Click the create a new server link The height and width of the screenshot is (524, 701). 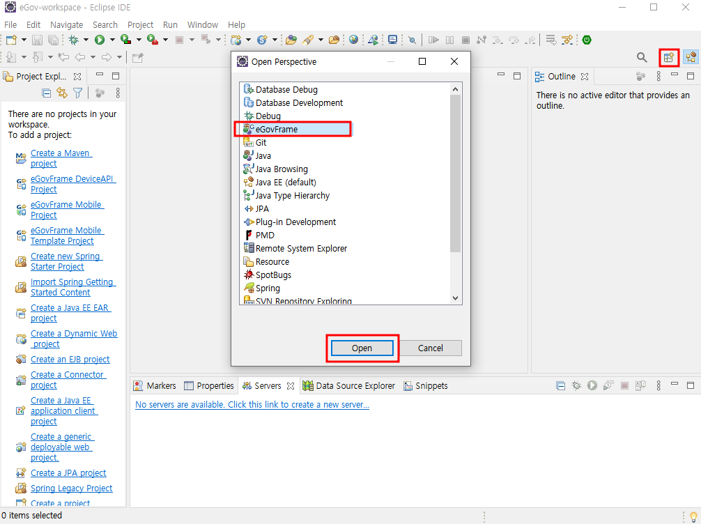click(x=252, y=405)
